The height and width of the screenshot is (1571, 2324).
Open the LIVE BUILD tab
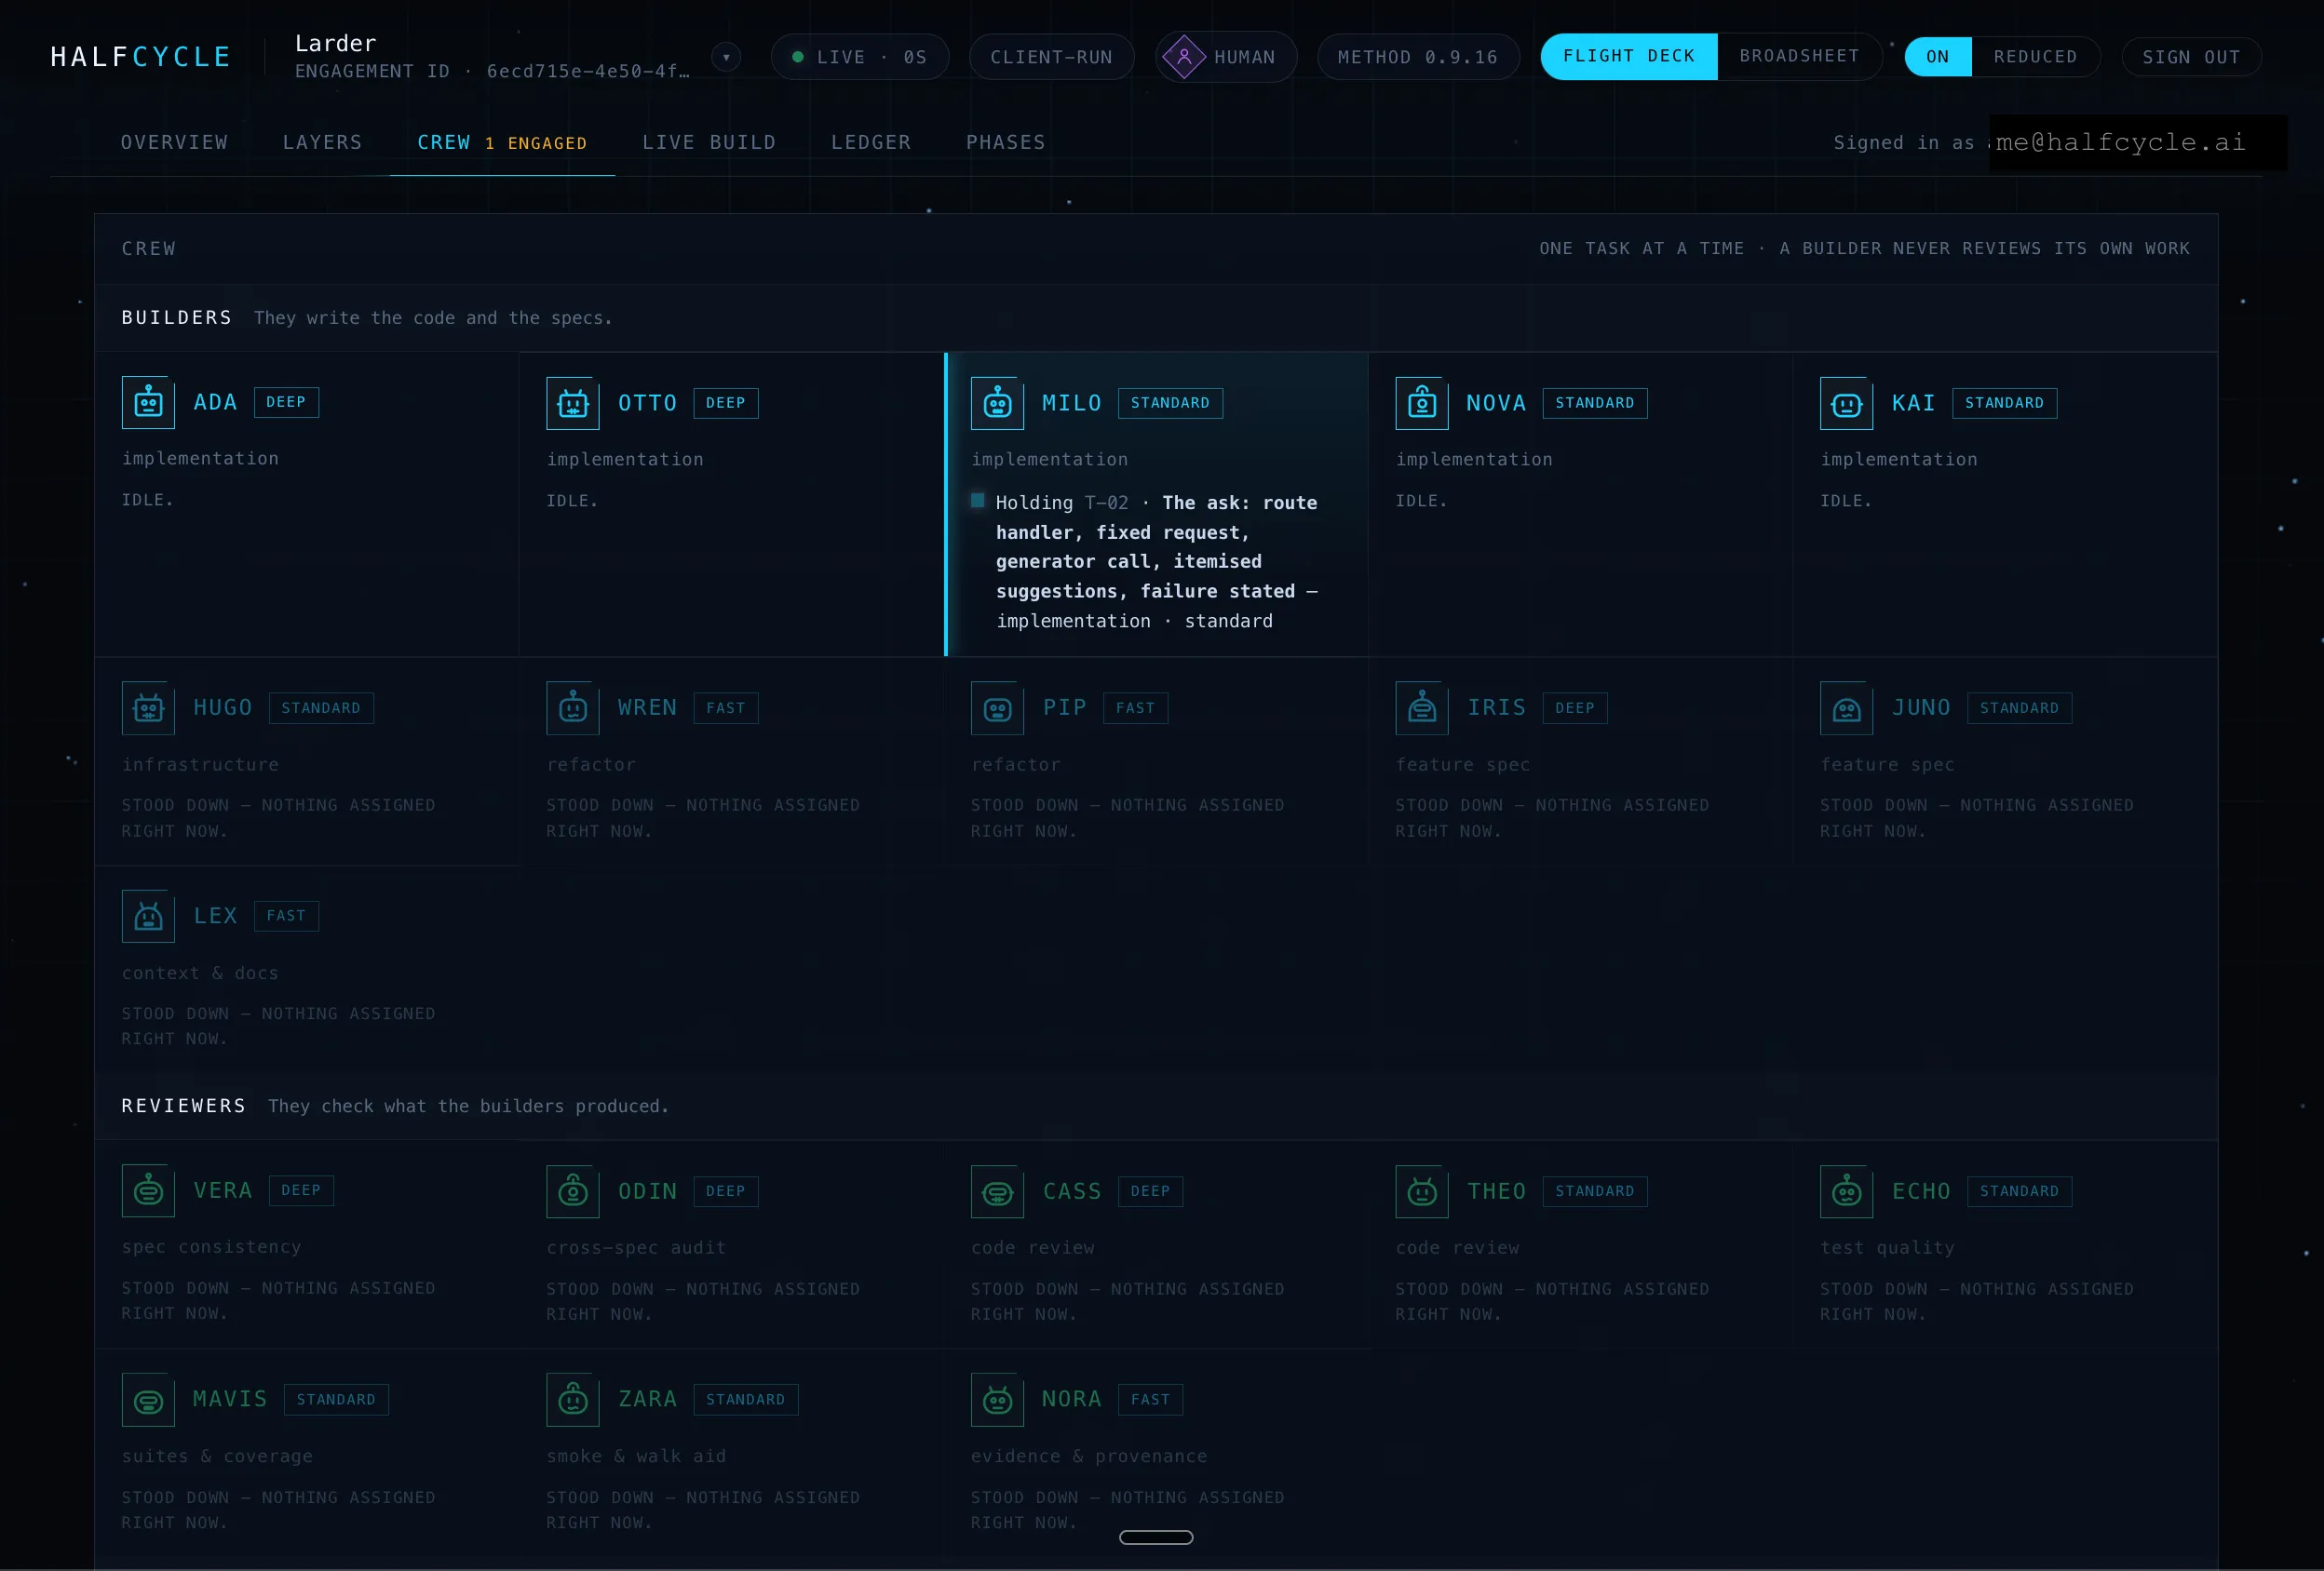[709, 143]
